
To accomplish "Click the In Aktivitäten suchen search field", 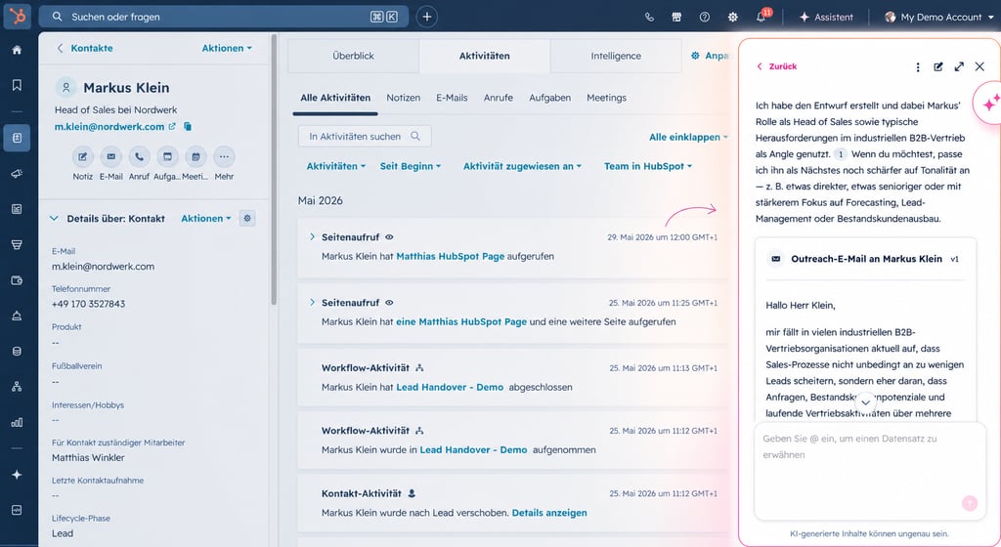I will pos(365,137).
